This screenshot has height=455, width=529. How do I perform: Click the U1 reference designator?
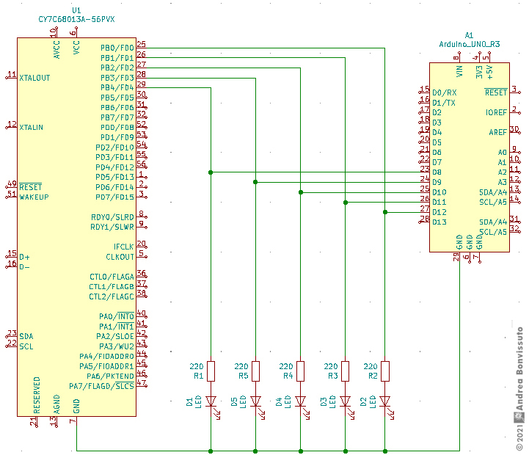click(76, 10)
